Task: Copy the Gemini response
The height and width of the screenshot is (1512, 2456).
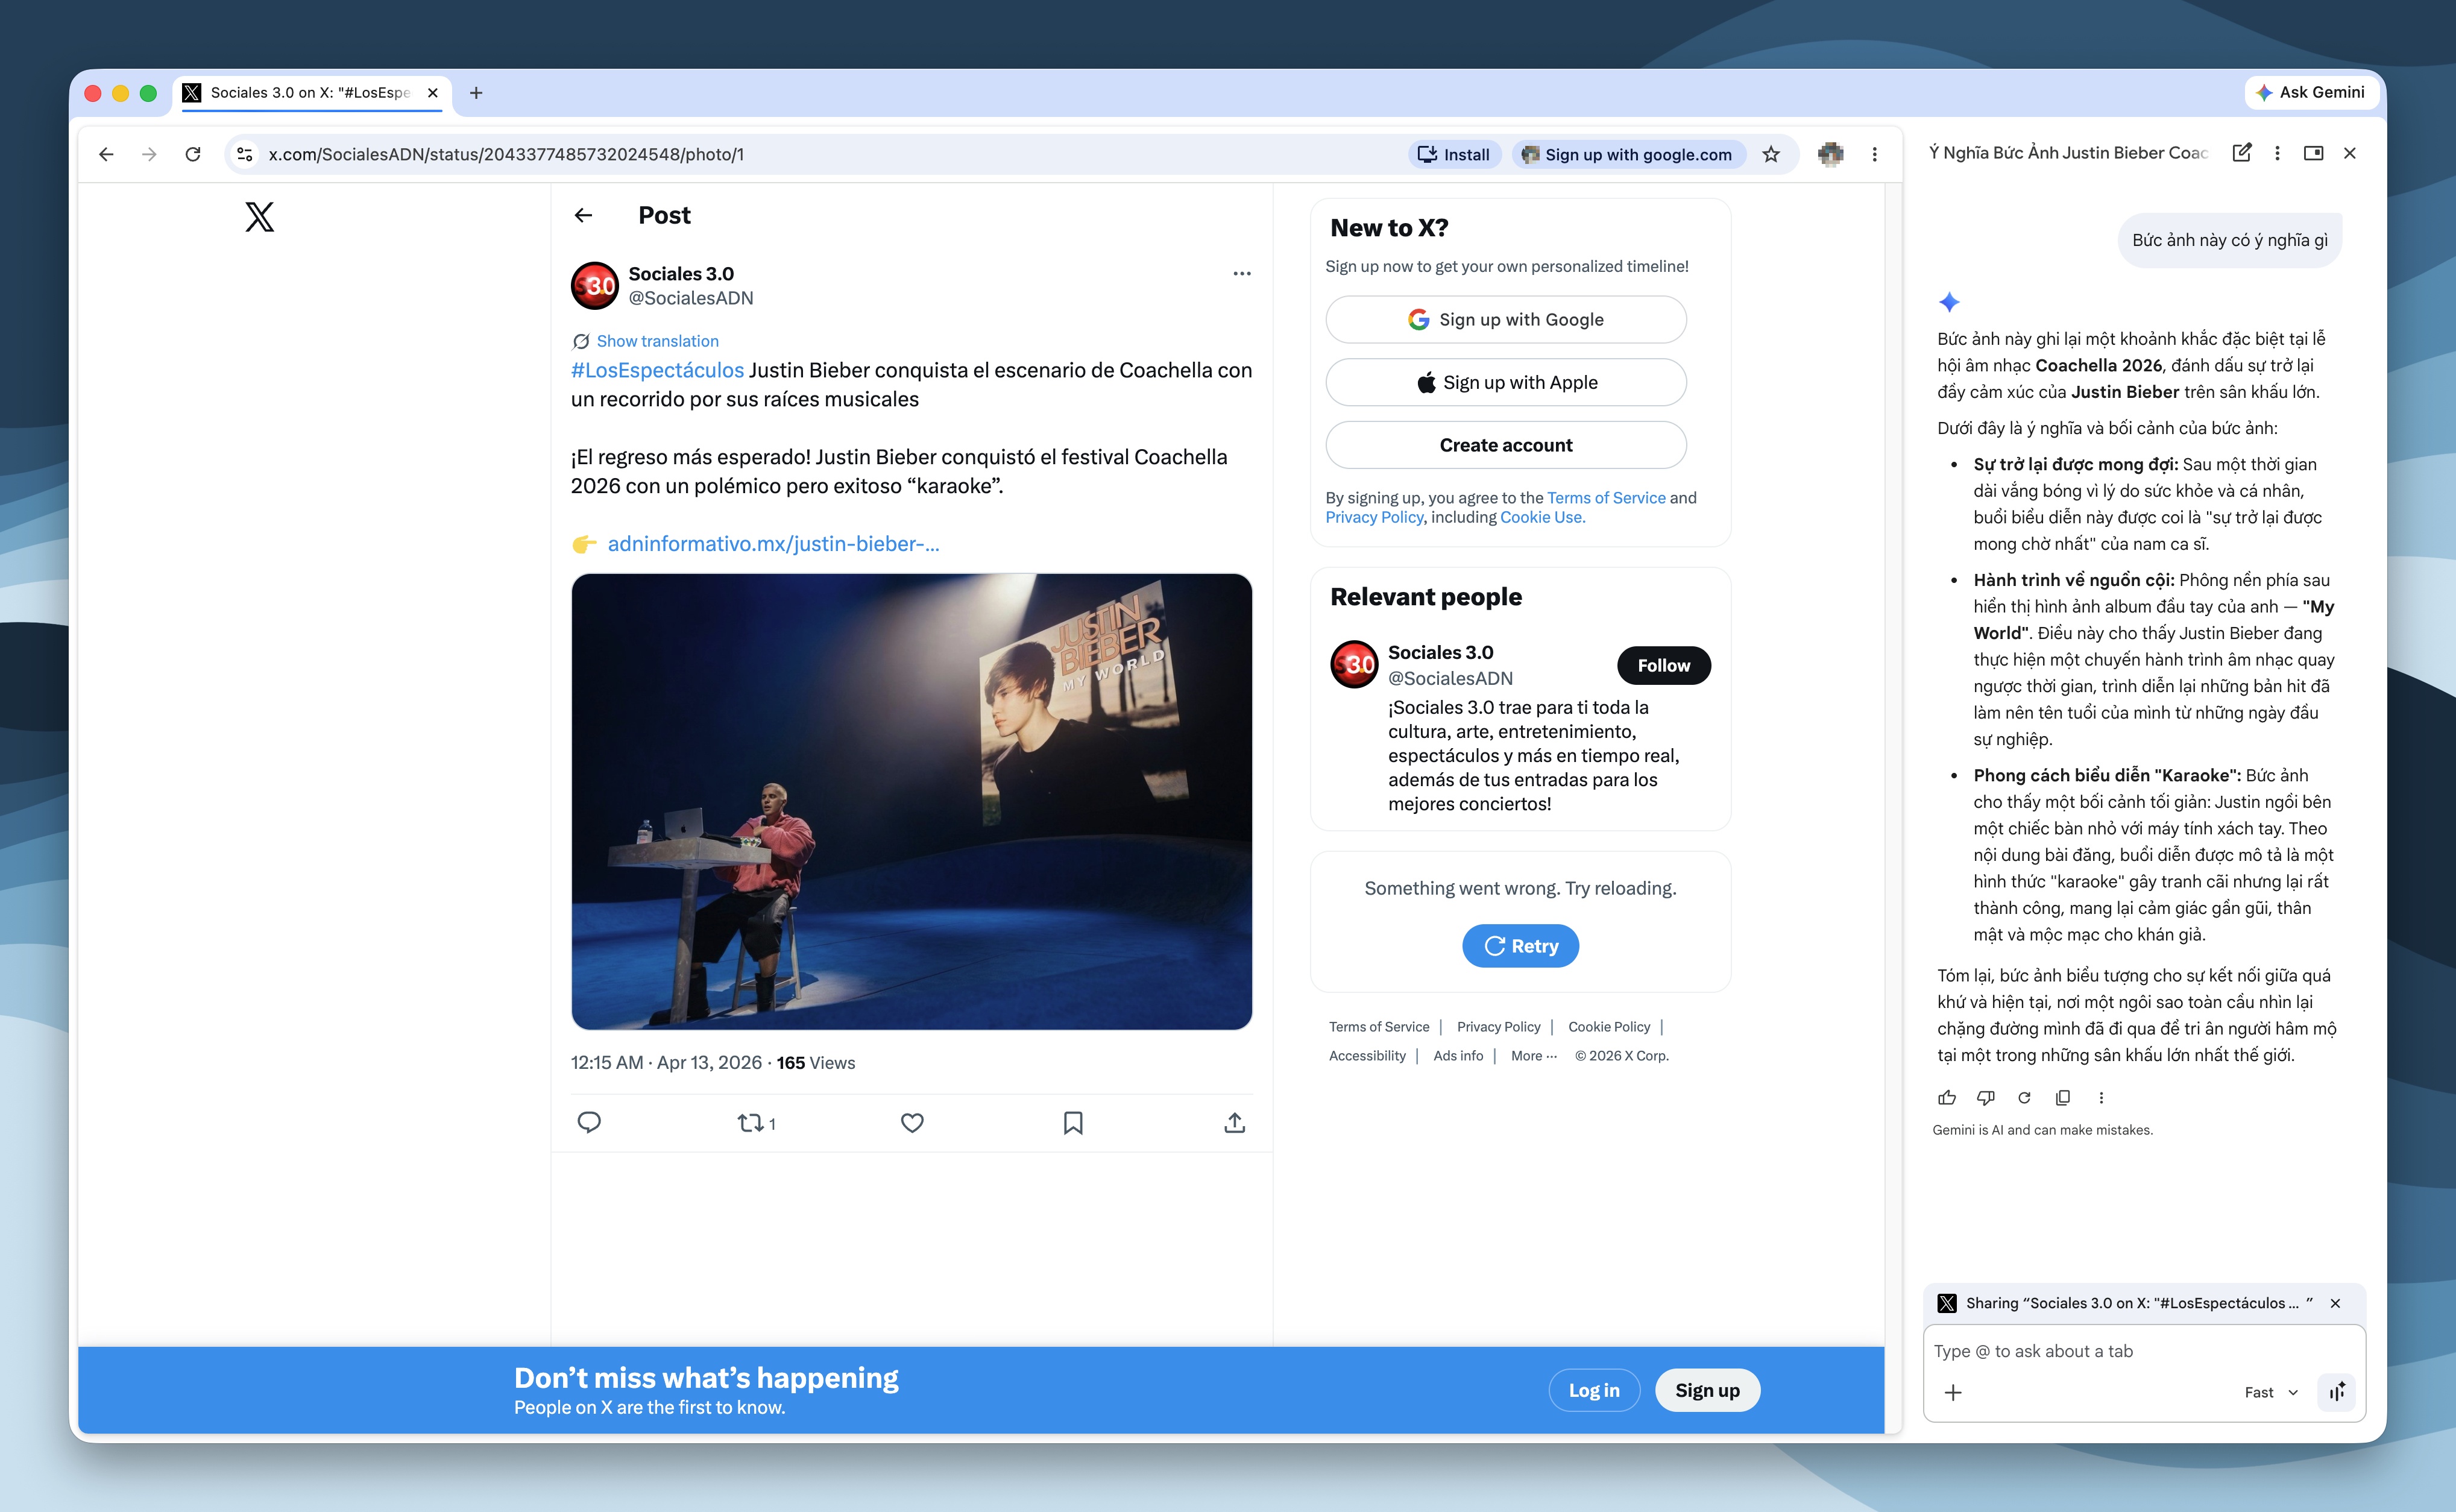Action: pos(2062,1097)
